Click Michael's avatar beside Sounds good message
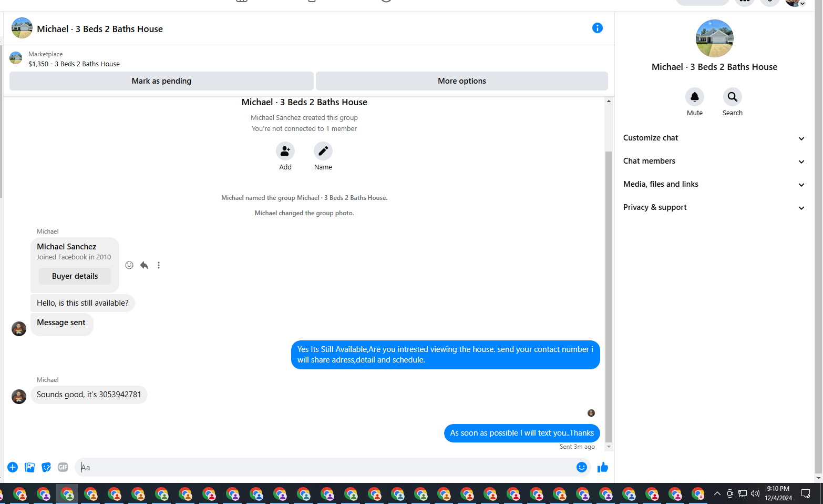Screen dimensions: 823x504 tap(19, 397)
